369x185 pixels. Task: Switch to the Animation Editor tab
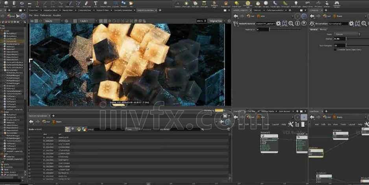(x=50, y=10)
